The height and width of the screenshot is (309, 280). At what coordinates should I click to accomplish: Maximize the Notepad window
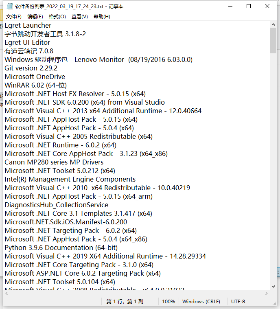(x=249, y=6)
